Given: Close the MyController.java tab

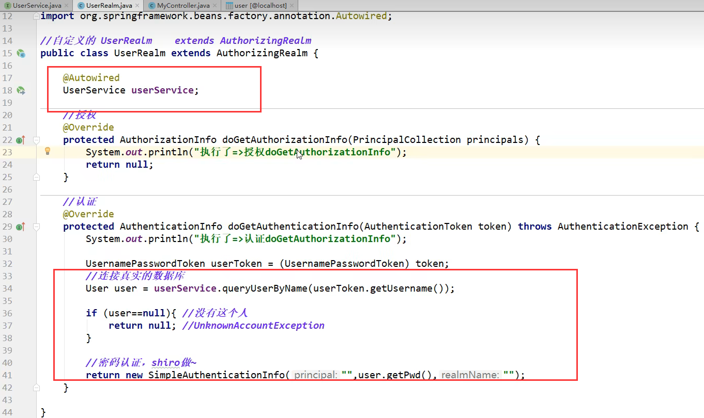Looking at the screenshot, I should point(215,5).
